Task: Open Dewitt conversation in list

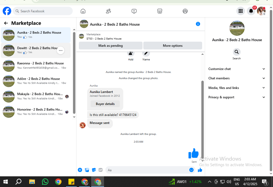Action: (x=36, y=50)
